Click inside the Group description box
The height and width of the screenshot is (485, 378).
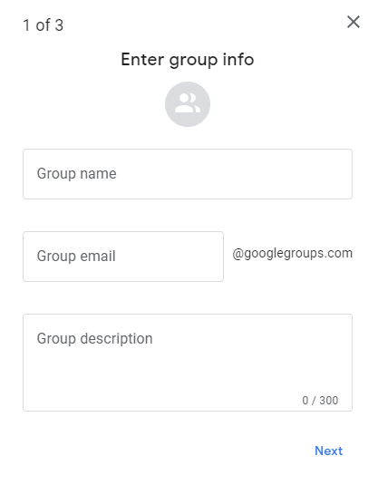coord(188,363)
